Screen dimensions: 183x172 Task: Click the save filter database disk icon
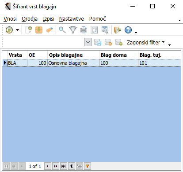98,42
